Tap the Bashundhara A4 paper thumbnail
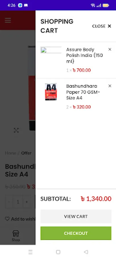116x259 pixels. click(x=51, y=92)
